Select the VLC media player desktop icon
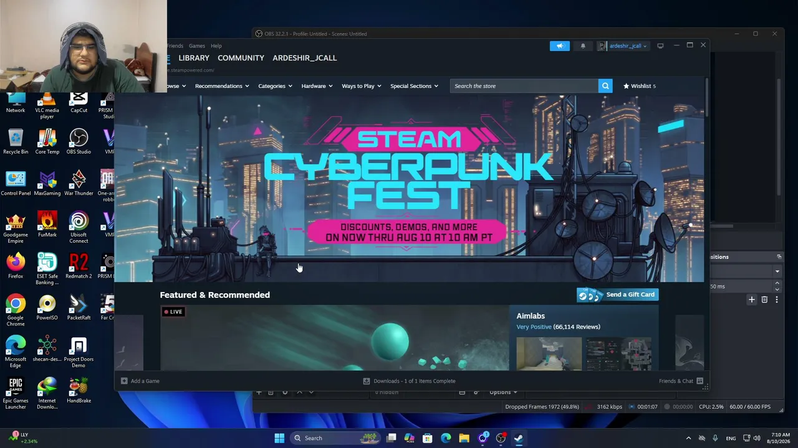Viewport: 798px width, 448px height. click(x=47, y=106)
